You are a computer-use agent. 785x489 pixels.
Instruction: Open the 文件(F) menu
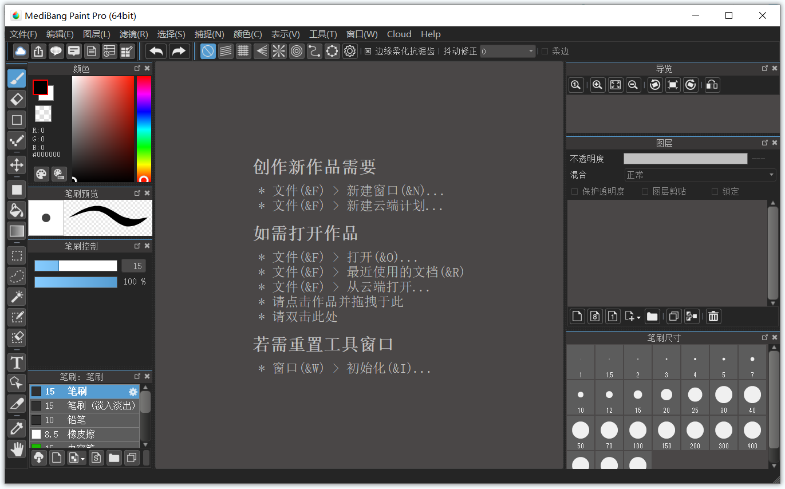23,34
